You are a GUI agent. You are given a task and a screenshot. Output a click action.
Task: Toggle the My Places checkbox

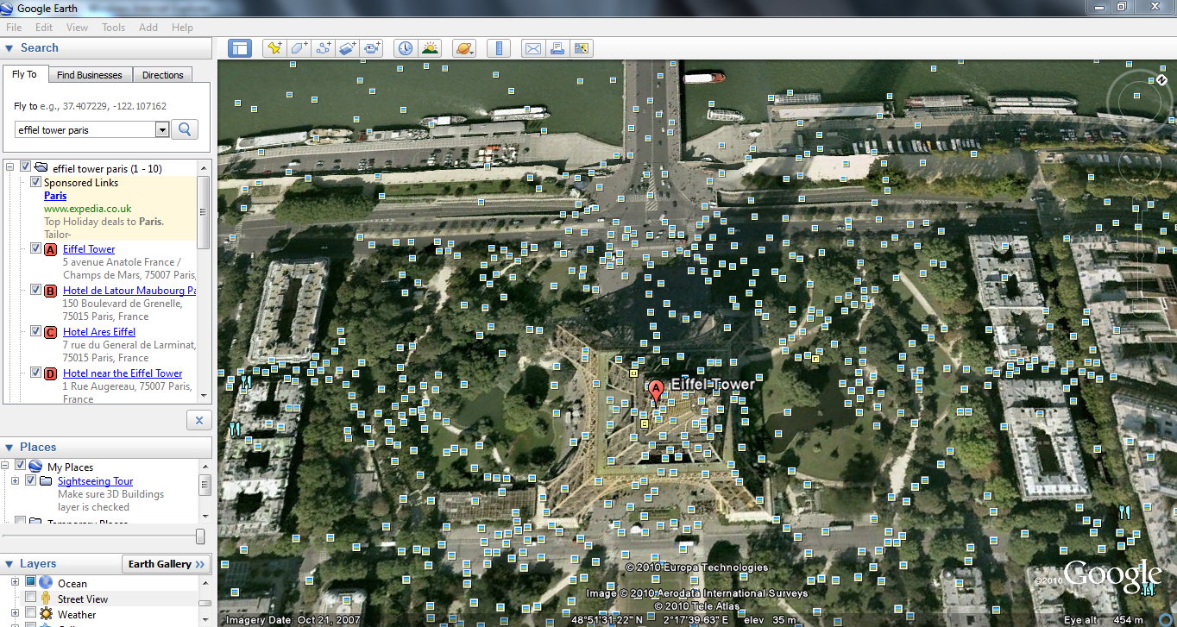tap(20, 466)
